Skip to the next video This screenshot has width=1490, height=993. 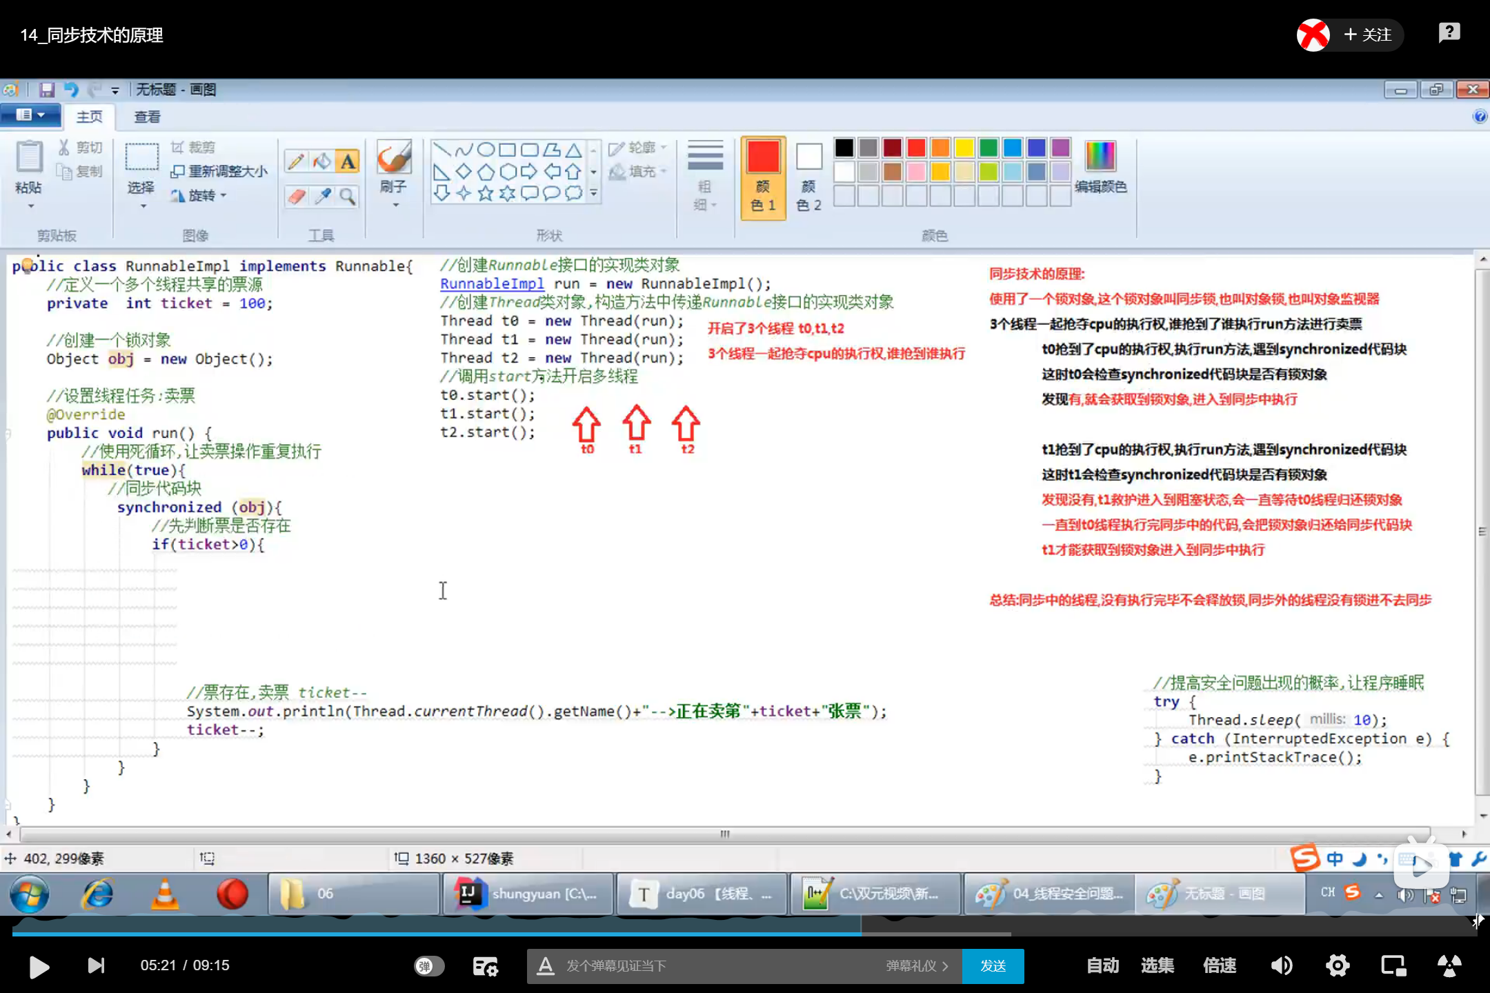(97, 965)
